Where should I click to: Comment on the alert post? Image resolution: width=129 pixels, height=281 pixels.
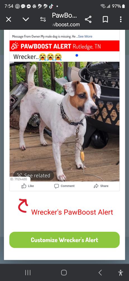tap(64, 186)
